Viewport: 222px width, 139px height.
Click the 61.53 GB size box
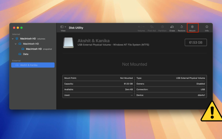click(x=196, y=42)
